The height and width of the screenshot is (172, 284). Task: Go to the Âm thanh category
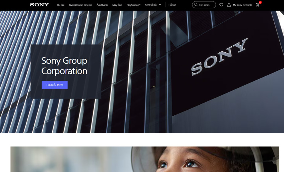click(102, 5)
